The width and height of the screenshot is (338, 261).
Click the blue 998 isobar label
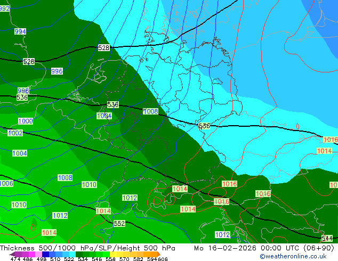23,91
